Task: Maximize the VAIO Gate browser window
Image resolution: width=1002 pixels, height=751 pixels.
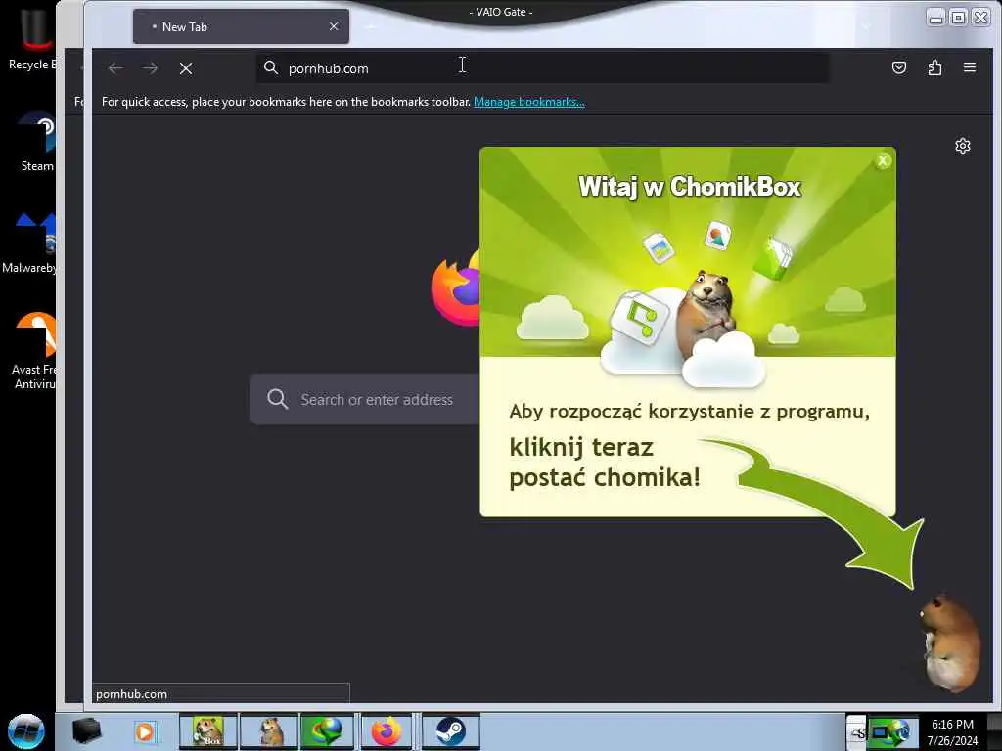Action: (x=958, y=18)
